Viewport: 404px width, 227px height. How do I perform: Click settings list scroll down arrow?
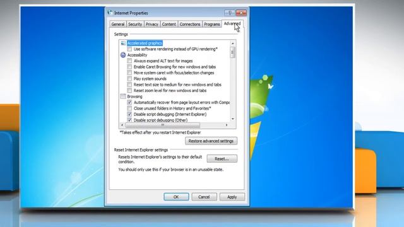tap(233, 119)
